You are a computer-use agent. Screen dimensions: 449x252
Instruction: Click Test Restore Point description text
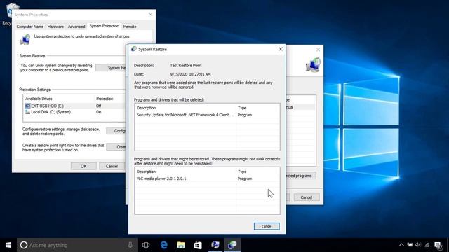186,65
